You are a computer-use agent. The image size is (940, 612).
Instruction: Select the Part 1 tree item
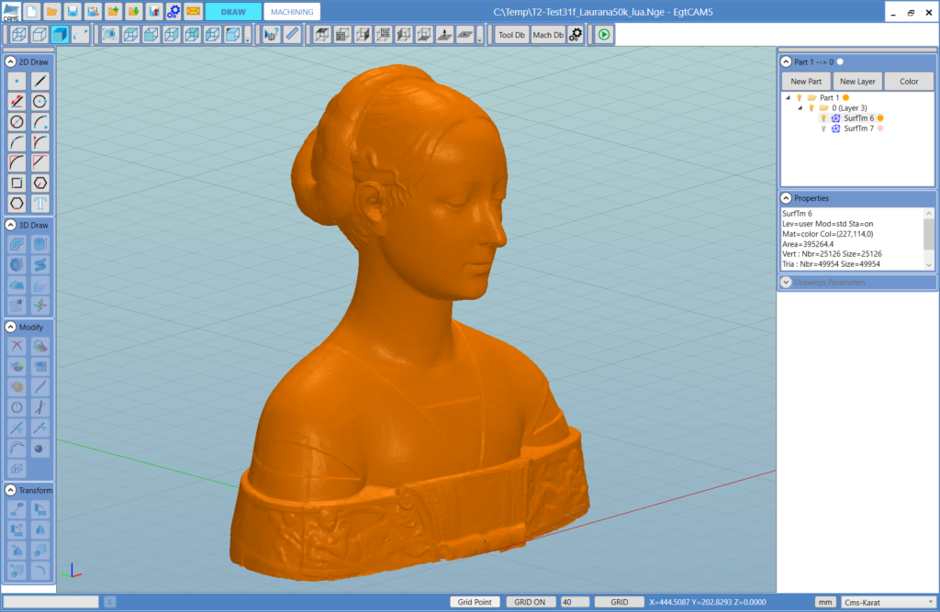829,97
